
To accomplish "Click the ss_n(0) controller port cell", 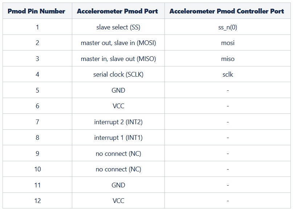I will point(228,27).
